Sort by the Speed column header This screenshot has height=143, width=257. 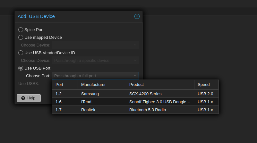[x=206, y=85]
